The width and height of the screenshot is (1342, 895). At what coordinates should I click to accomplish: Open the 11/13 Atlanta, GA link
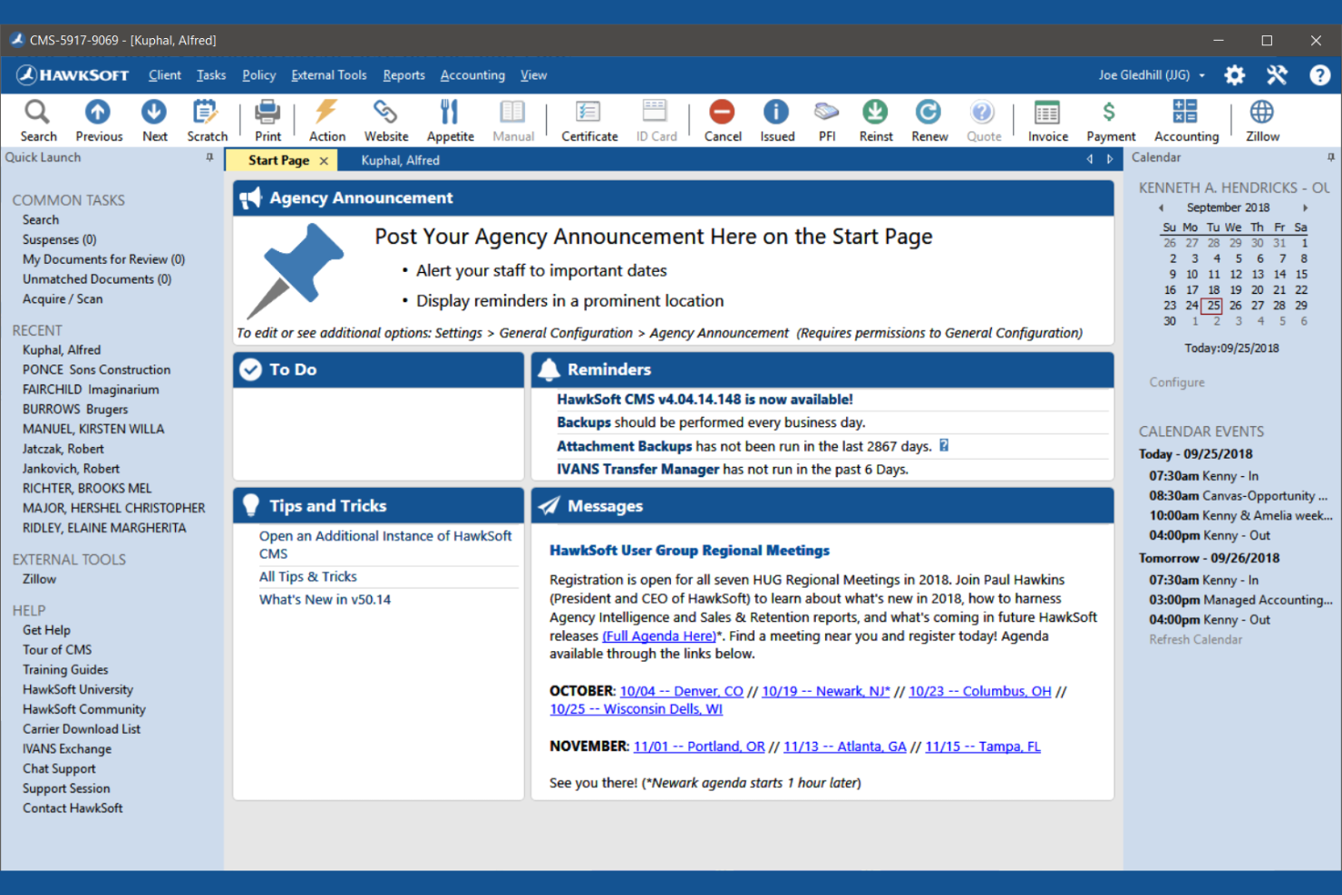[x=844, y=746]
